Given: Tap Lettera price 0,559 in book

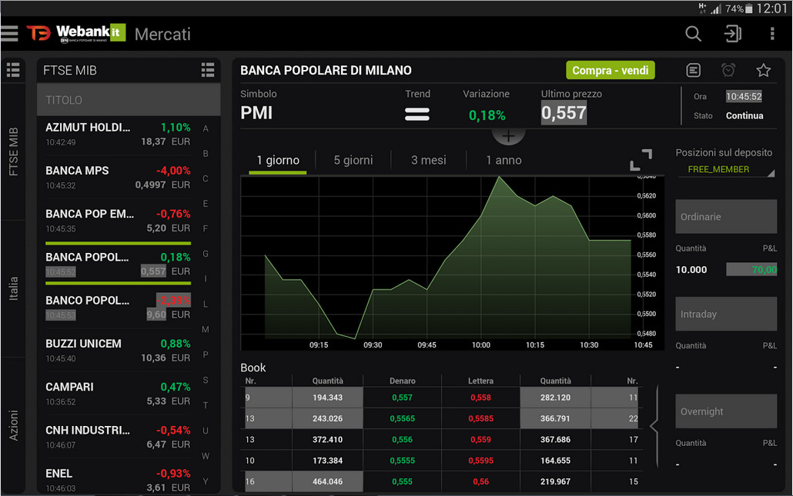Looking at the screenshot, I should tap(480, 439).
